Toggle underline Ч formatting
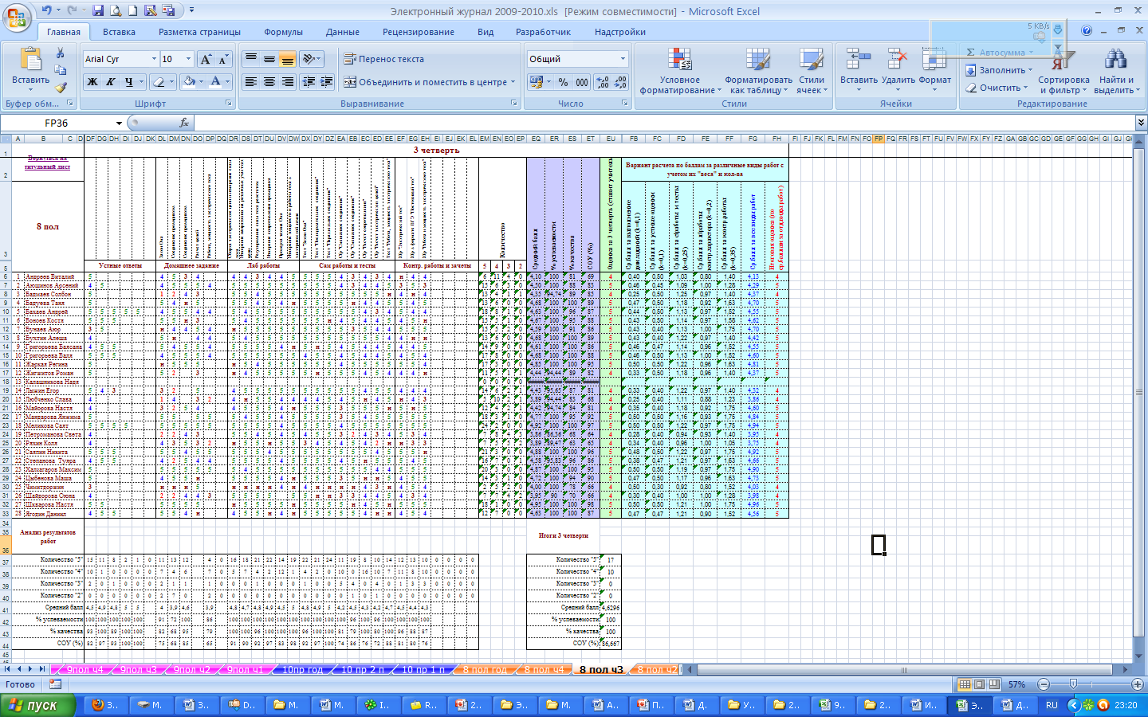The image size is (1148, 717). click(128, 82)
